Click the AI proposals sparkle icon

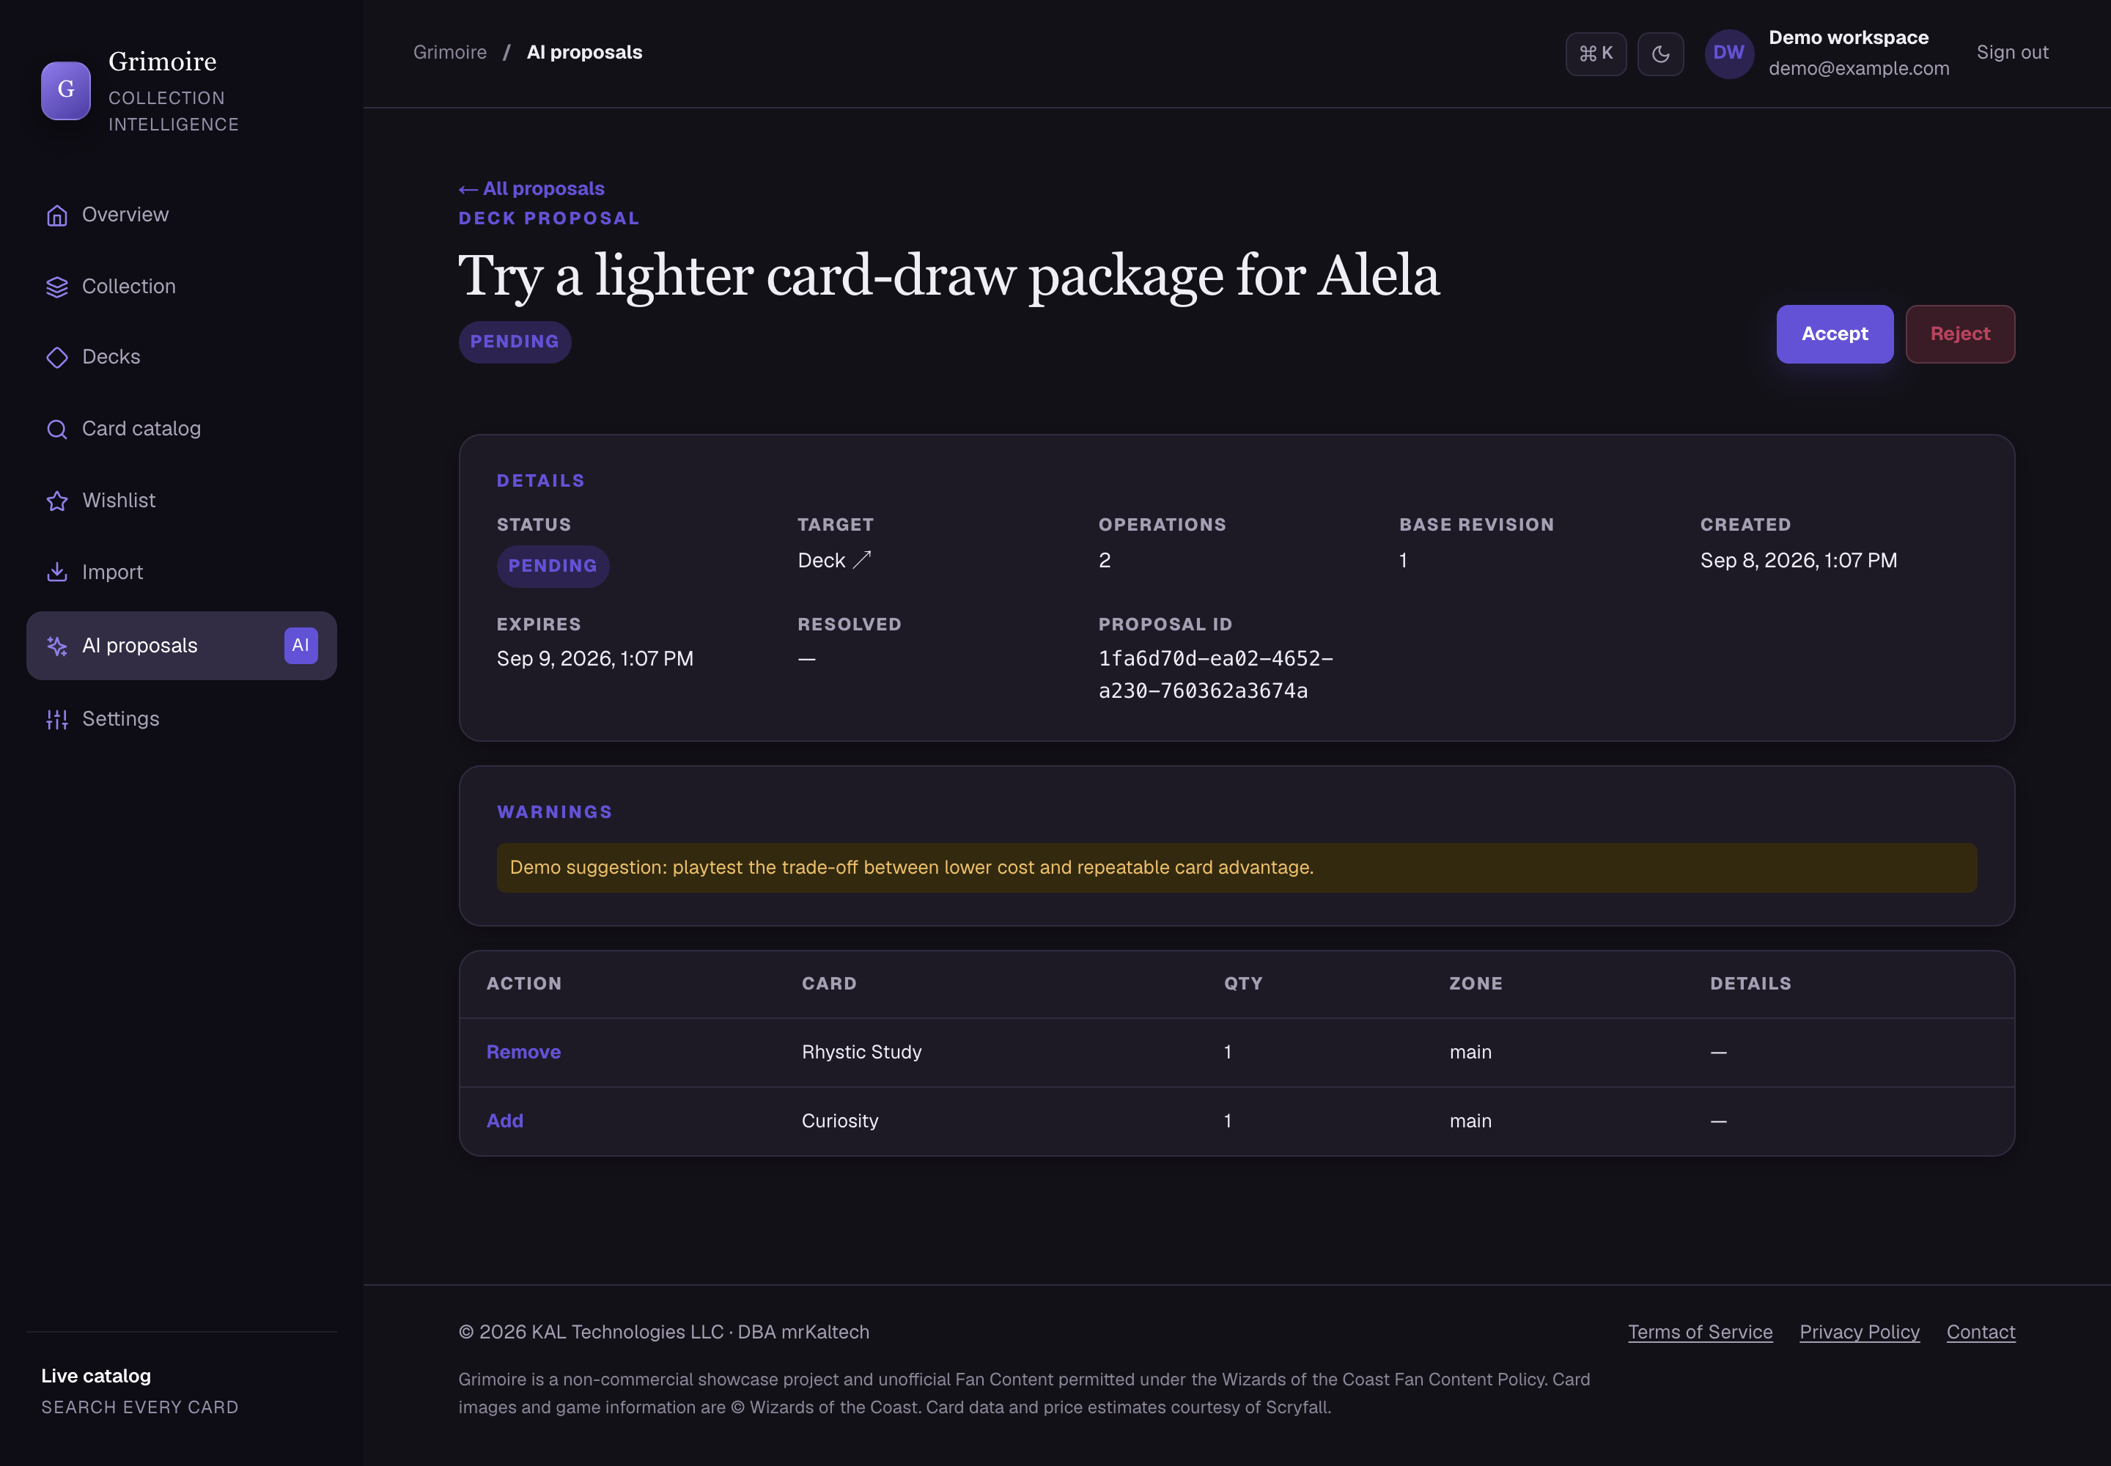tap(57, 646)
